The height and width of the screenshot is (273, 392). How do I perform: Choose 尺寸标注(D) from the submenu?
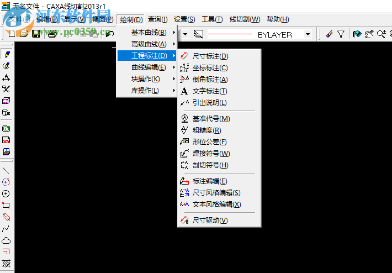point(219,56)
